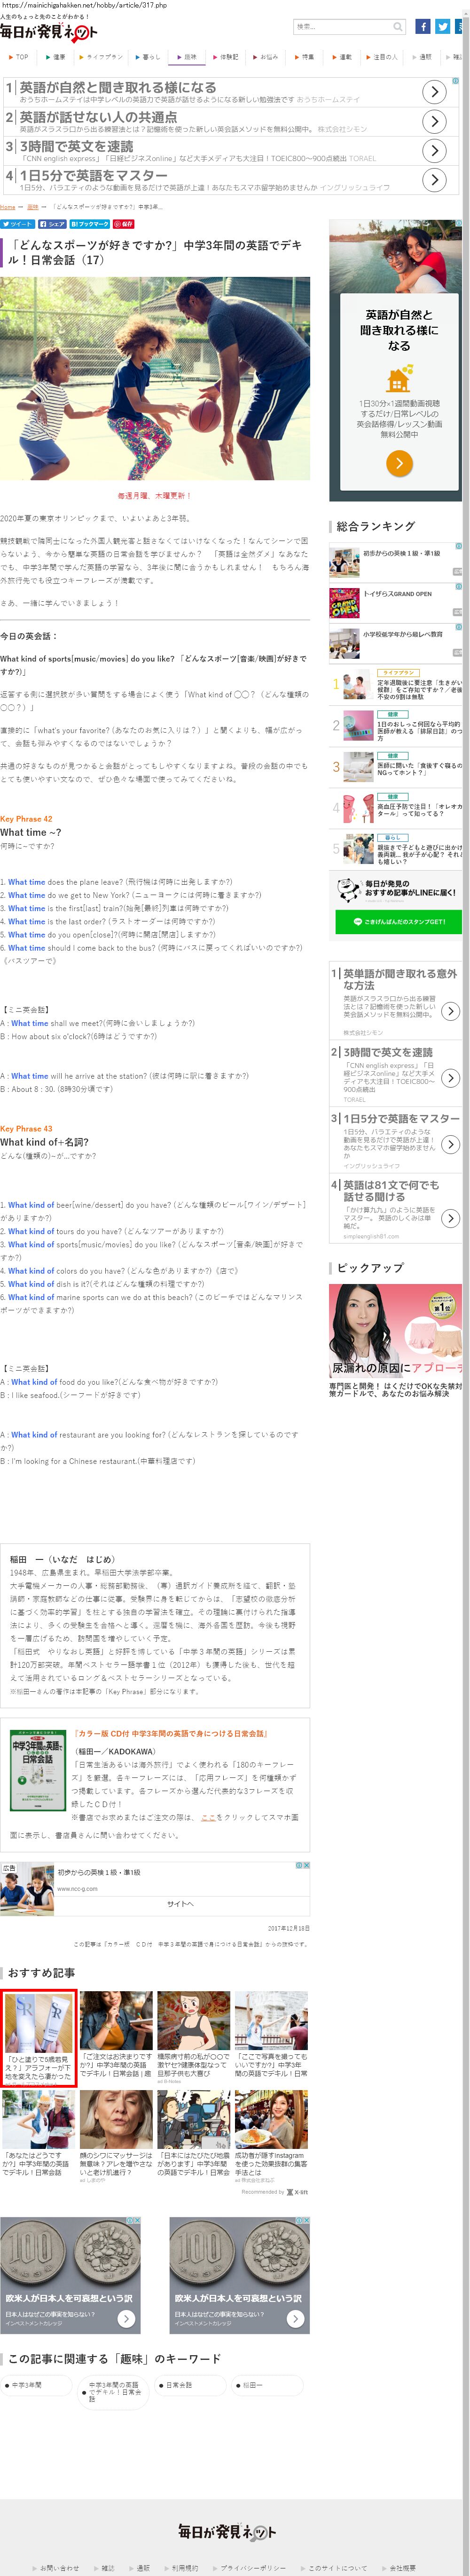This screenshot has height=2576, width=470.
Task: Click ライフプラン tag in ranking 1
Action: tap(399, 673)
